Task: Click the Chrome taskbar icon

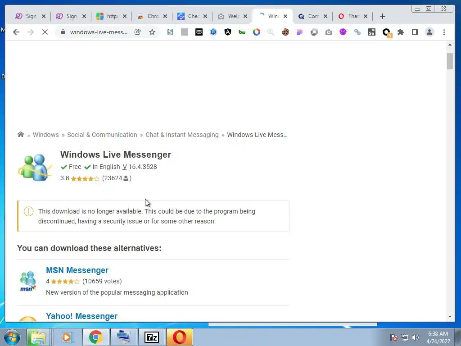Action: 95,337
